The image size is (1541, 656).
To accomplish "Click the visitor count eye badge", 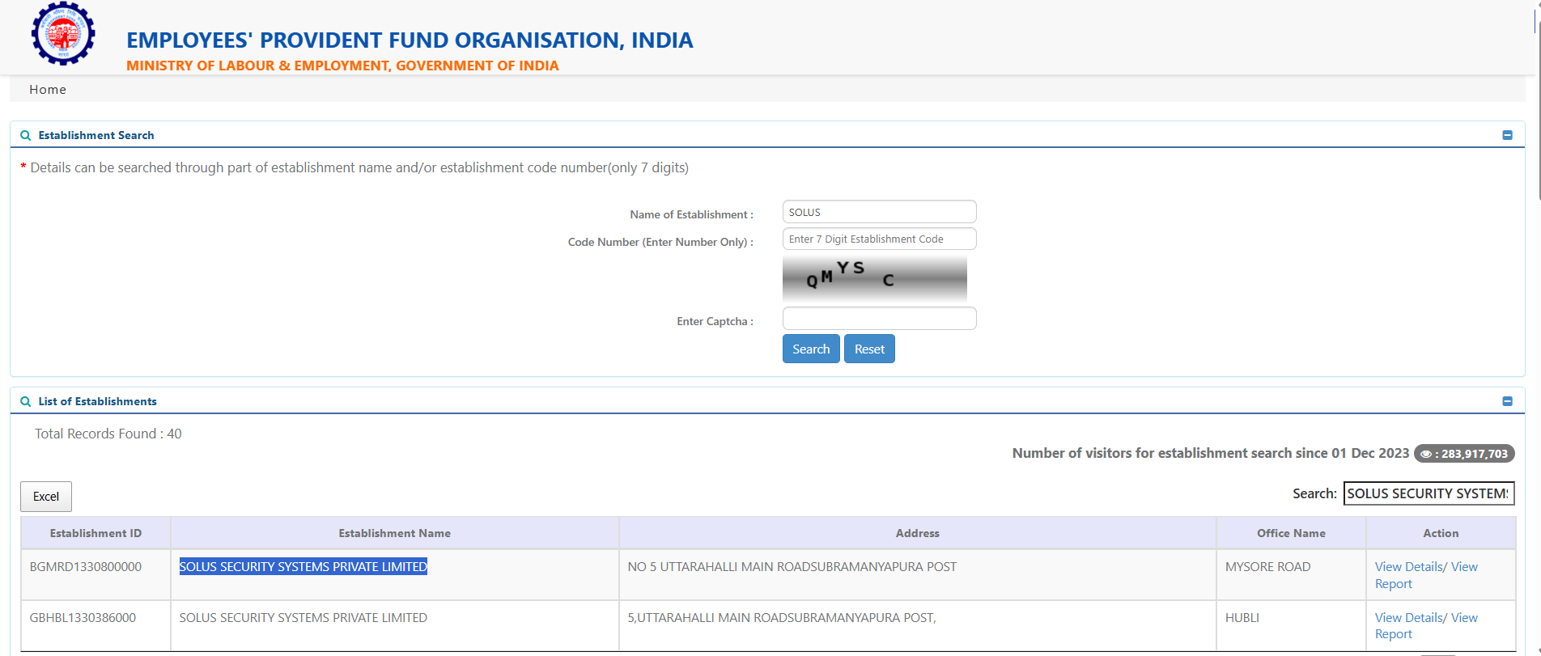I will (1463, 454).
